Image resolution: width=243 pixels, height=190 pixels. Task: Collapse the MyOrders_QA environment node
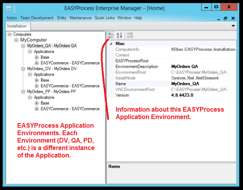pos(23,46)
